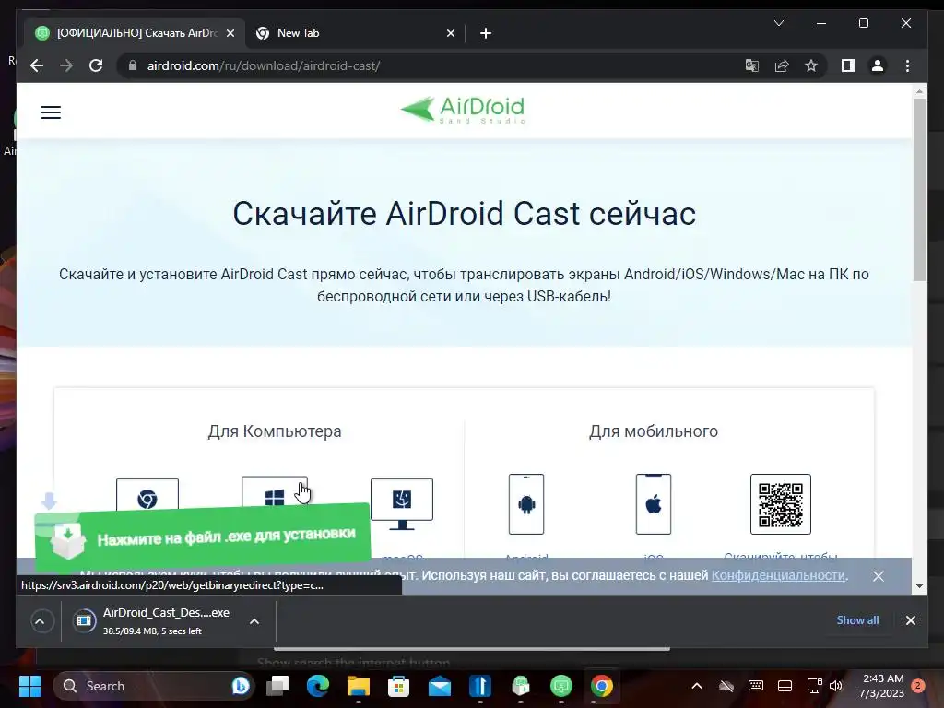Share this page icon

pos(782,65)
